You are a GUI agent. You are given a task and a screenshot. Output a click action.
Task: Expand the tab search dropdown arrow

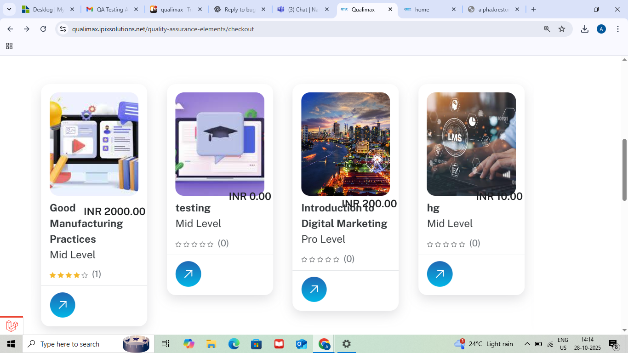[x=9, y=9]
